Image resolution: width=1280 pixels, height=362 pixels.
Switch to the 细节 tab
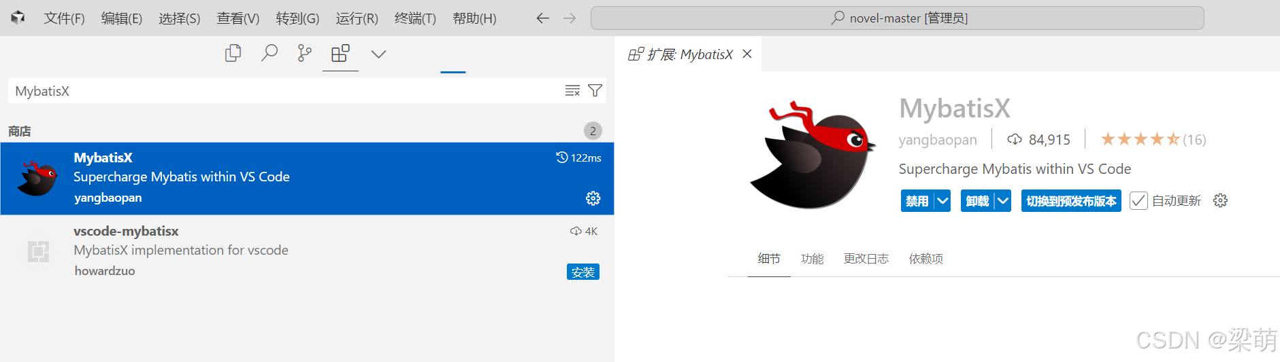point(769,259)
